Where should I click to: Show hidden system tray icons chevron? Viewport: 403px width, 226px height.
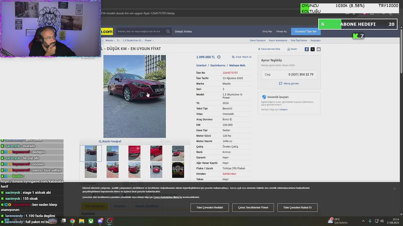point(363,221)
